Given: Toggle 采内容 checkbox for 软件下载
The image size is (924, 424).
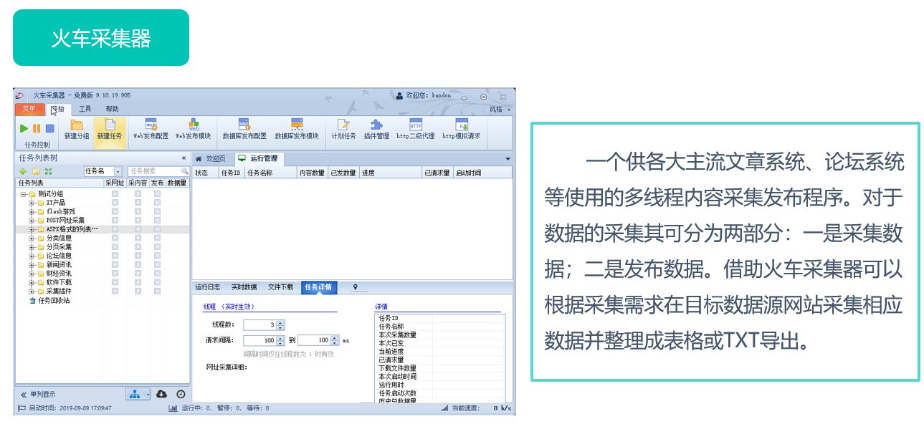Looking at the screenshot, I should coord(138,282).
